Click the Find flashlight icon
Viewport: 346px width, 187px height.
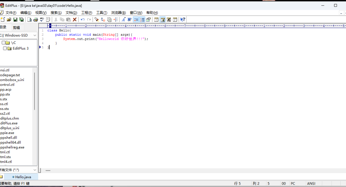[x=97, y=20]
